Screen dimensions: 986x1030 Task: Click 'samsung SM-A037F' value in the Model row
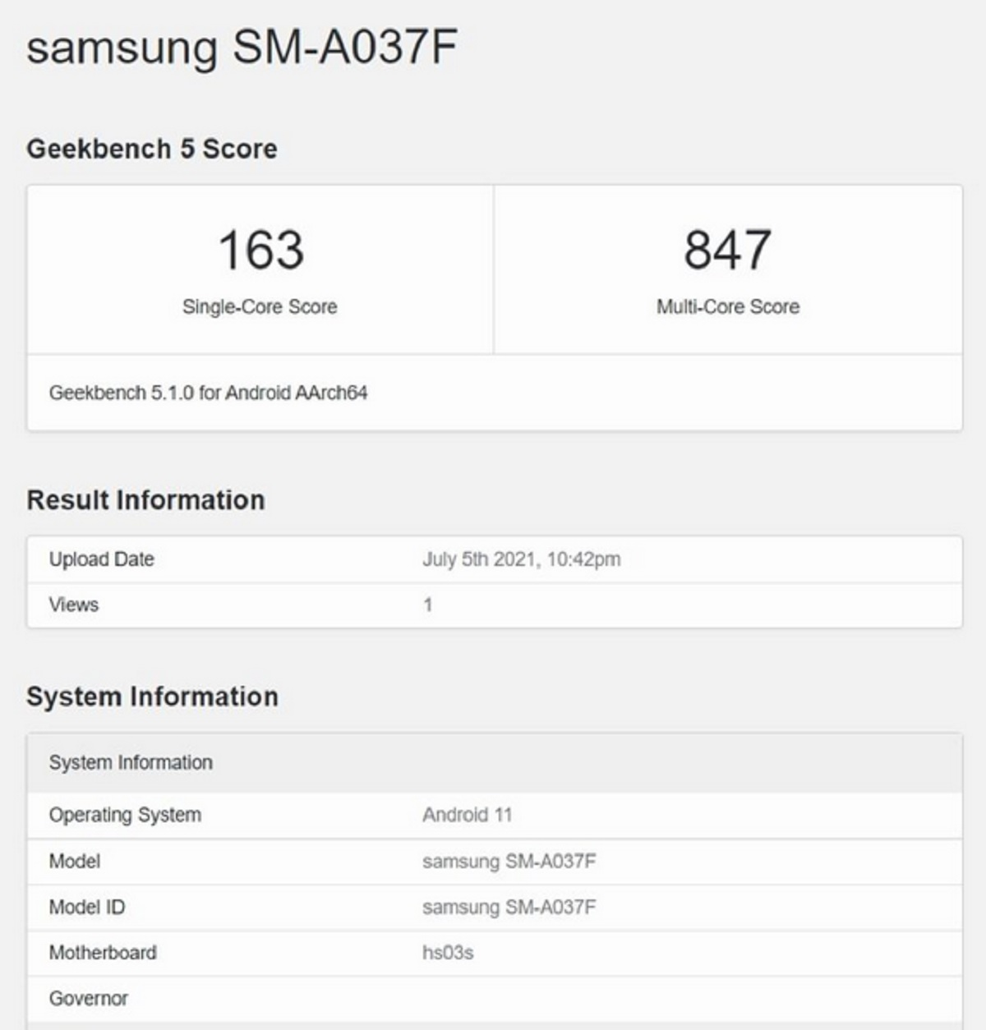(x=509, y=862)
